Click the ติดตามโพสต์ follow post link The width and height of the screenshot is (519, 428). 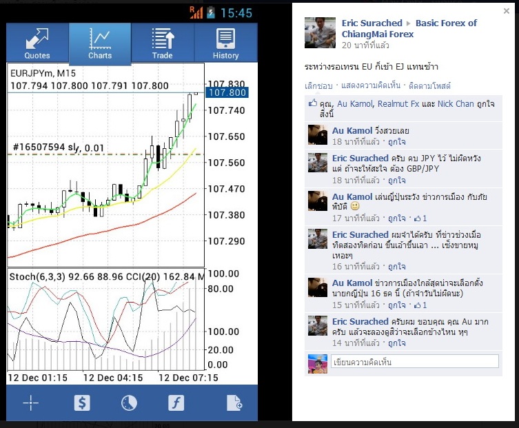[429, 85]
